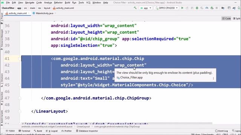Open the Build menu
Screen dimensions: 241x135
(67, 3)
